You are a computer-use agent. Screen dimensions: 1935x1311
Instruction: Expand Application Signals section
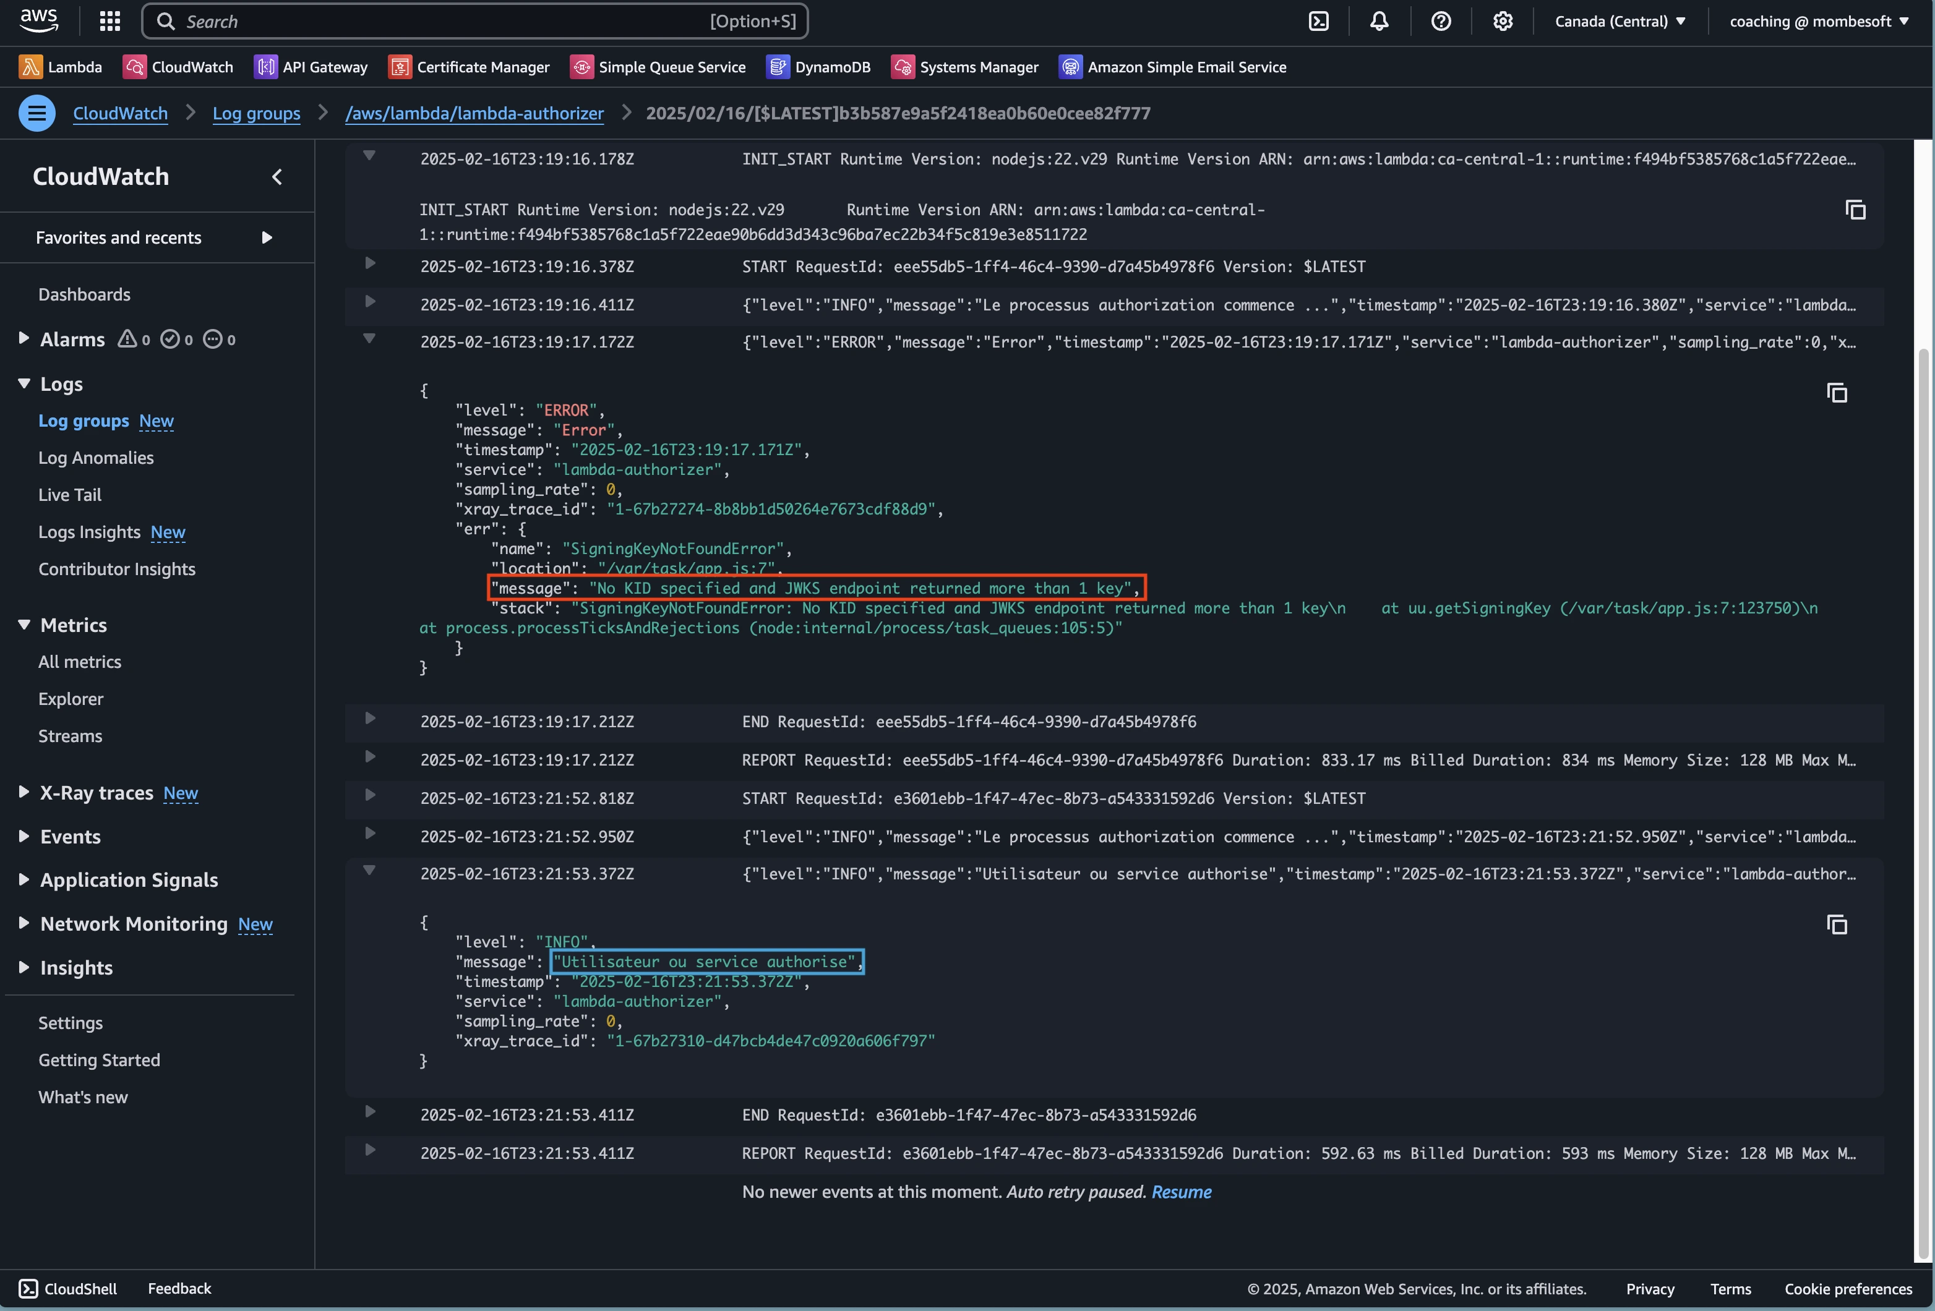coord(24,879)
